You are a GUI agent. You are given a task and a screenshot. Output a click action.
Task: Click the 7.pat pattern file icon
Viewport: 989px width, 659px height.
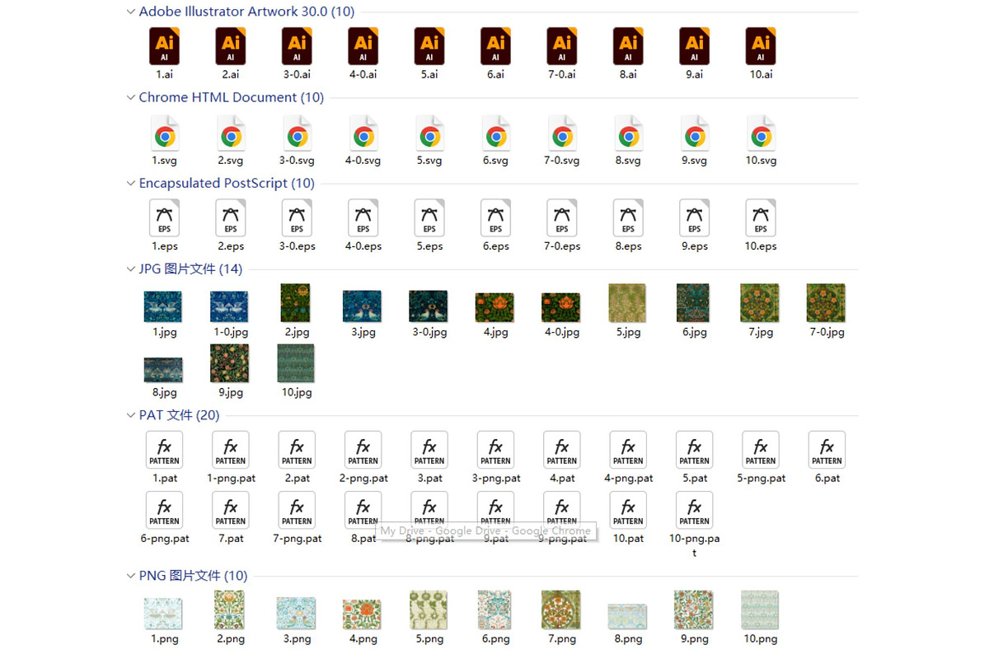click(230, 511)
